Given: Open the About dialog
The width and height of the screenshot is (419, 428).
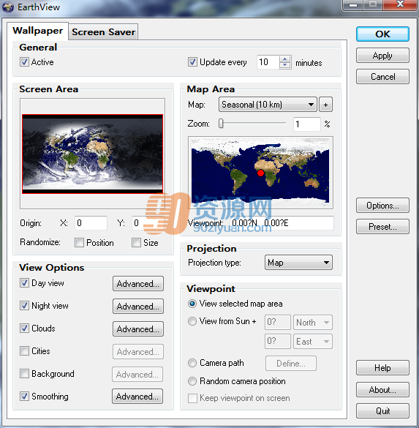Looking at the screenshot, I should [382, 389].
